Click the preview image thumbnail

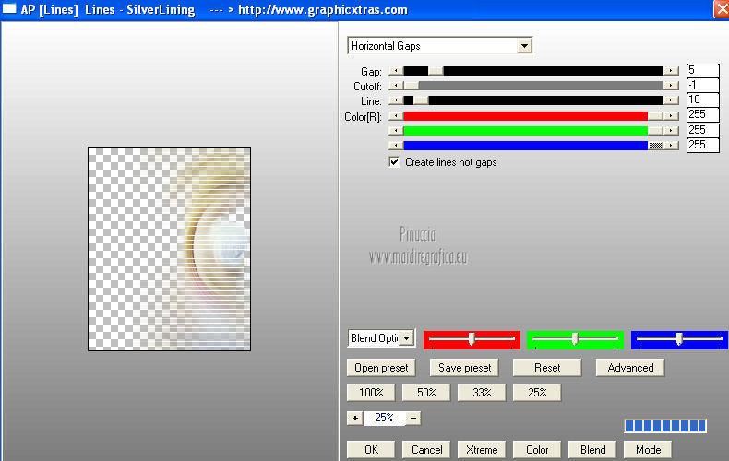coord(169,249)
